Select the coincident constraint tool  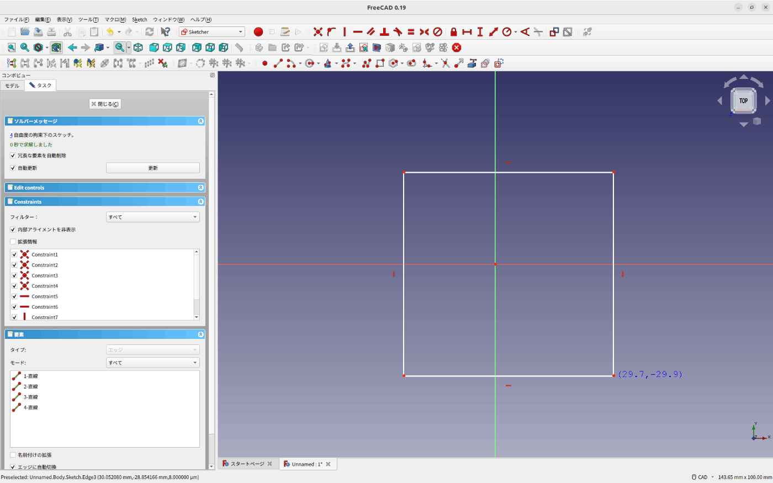(318, 32)
